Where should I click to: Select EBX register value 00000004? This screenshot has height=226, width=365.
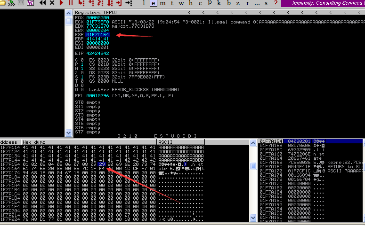97,31
